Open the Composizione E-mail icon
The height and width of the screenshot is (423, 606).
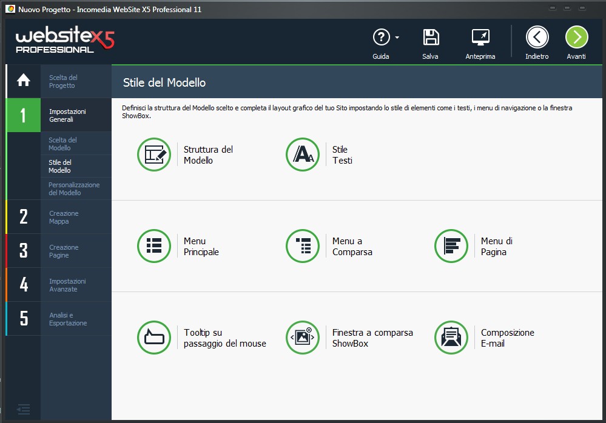coord(451,338)
